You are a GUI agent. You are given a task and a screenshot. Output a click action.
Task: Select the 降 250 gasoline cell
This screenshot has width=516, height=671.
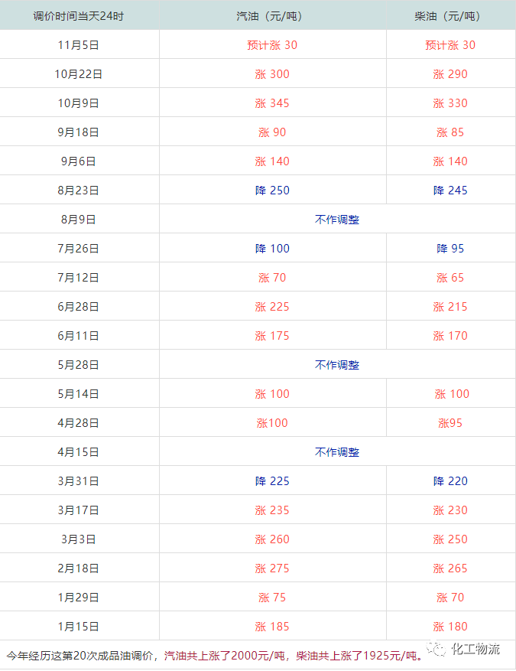click(272, 191)
